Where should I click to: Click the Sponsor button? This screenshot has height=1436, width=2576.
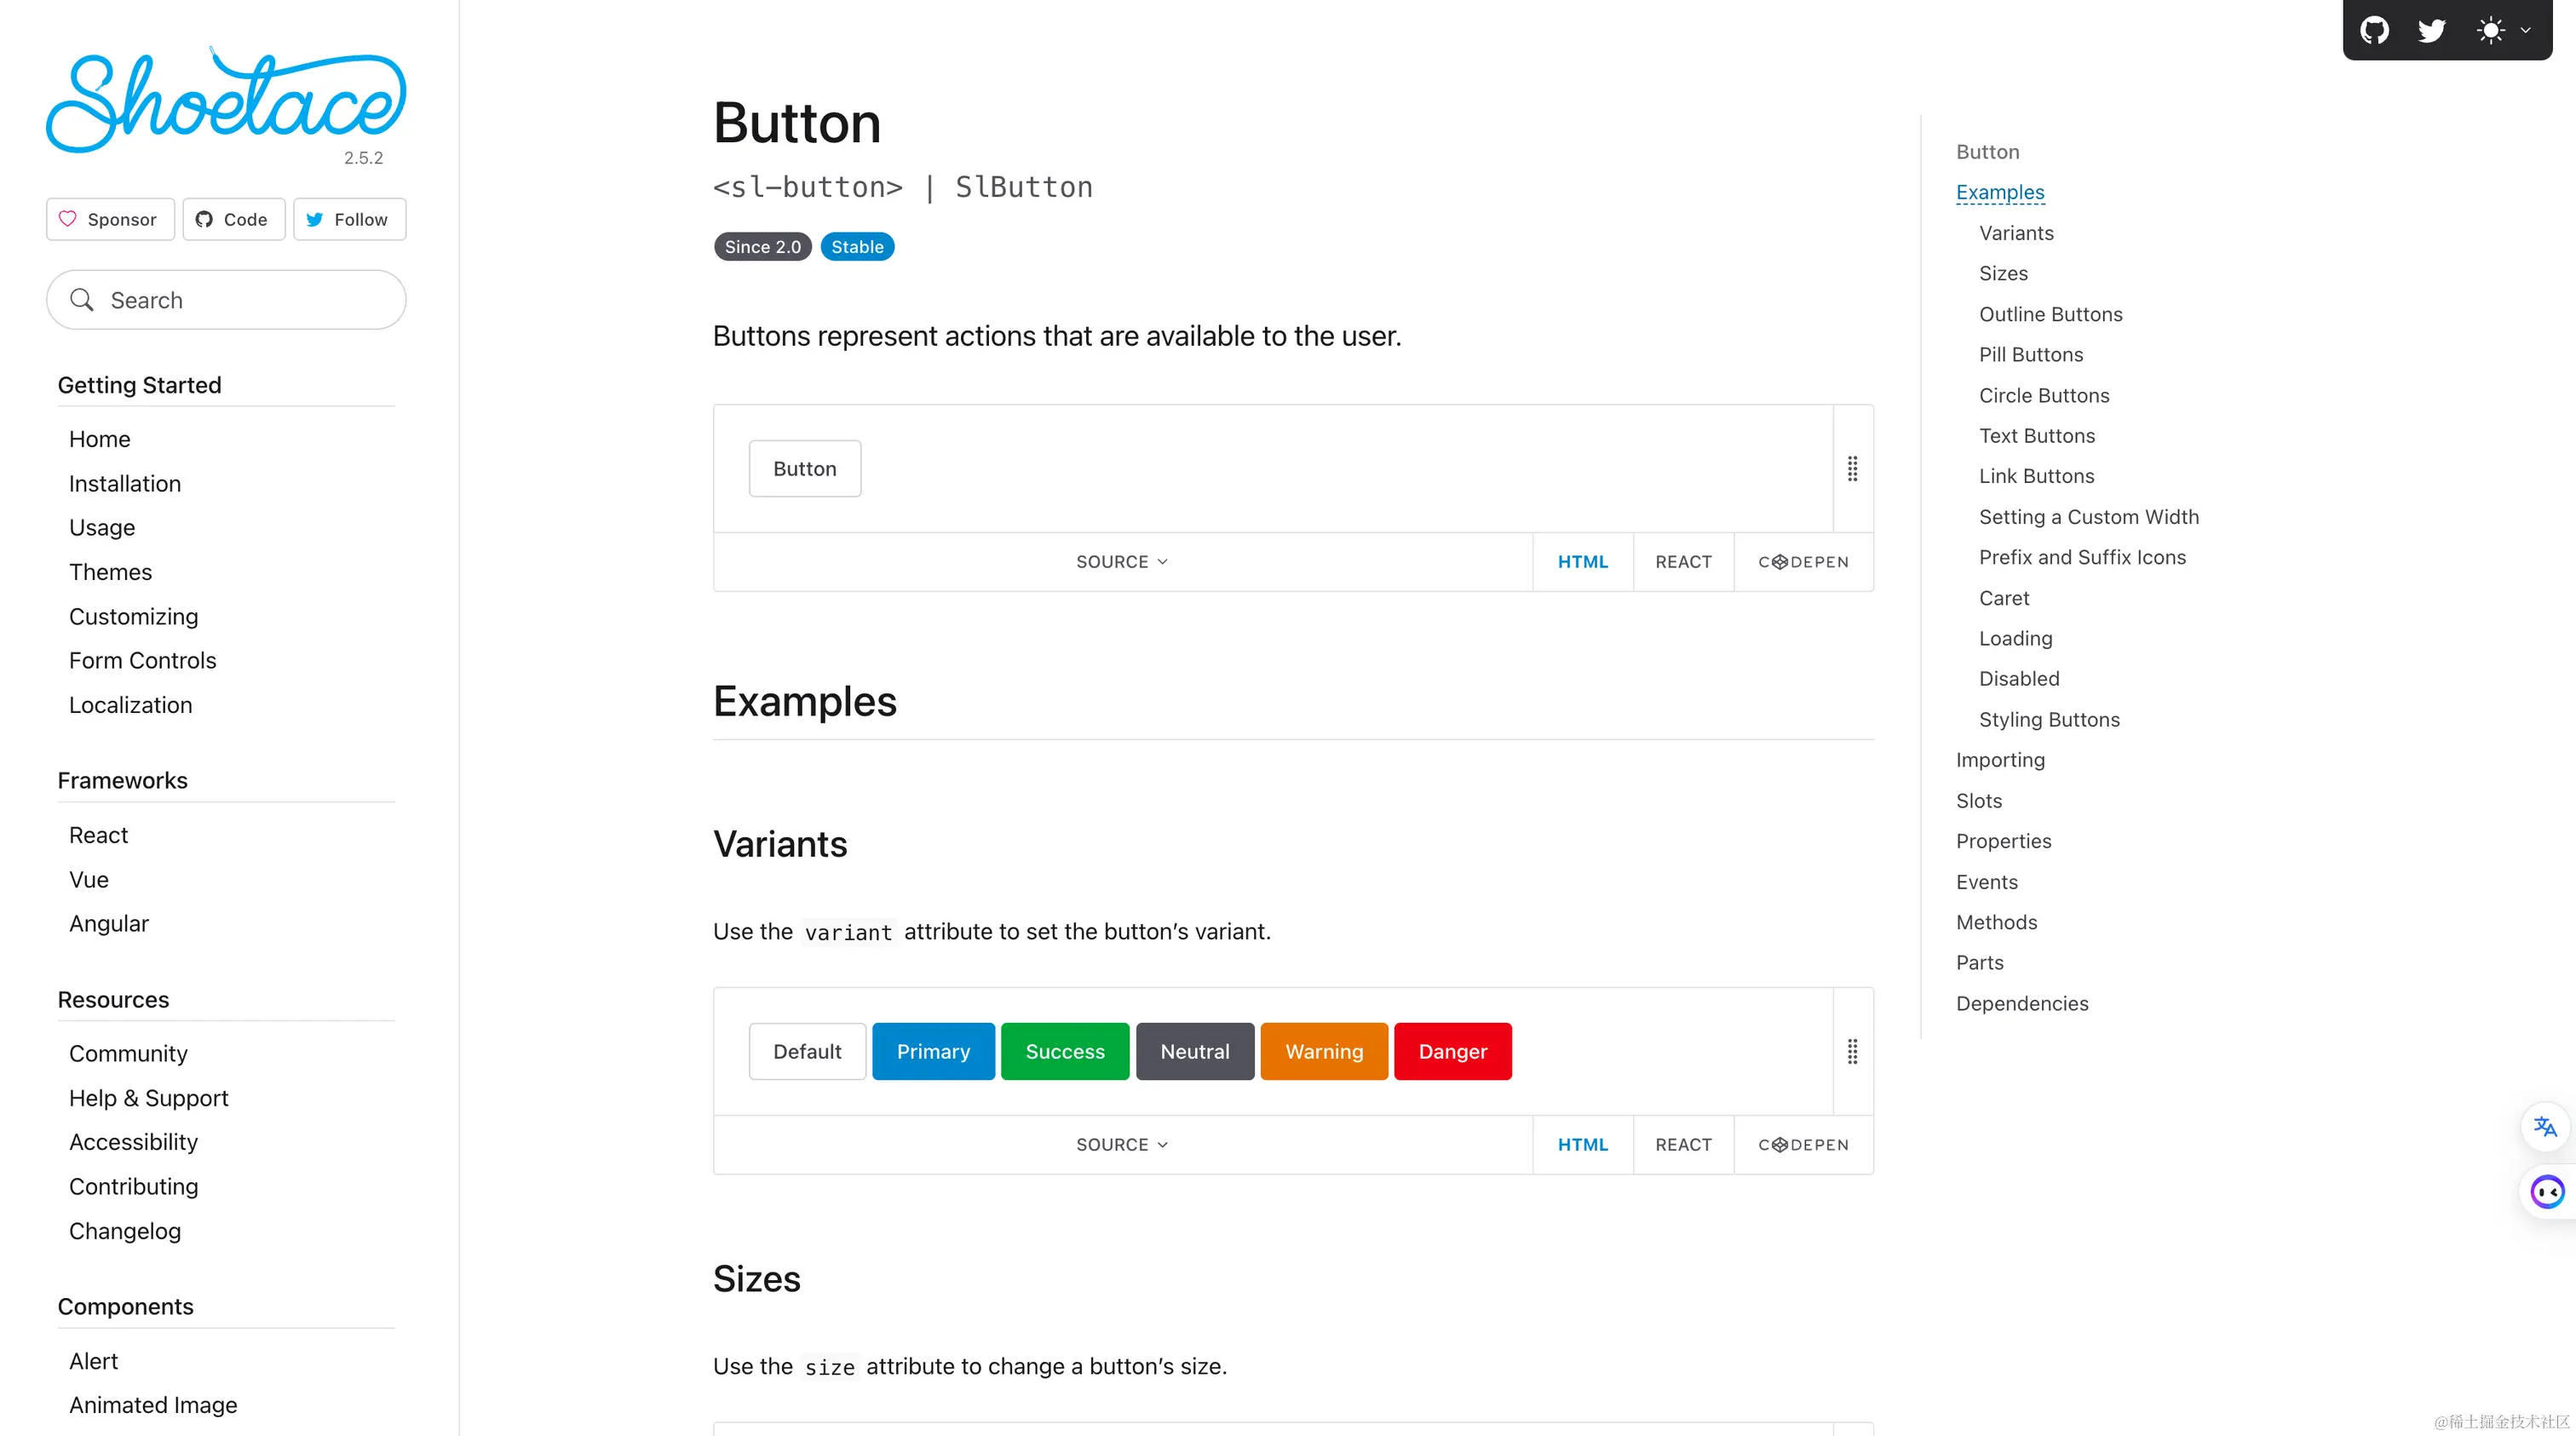(x=110, y=219)
